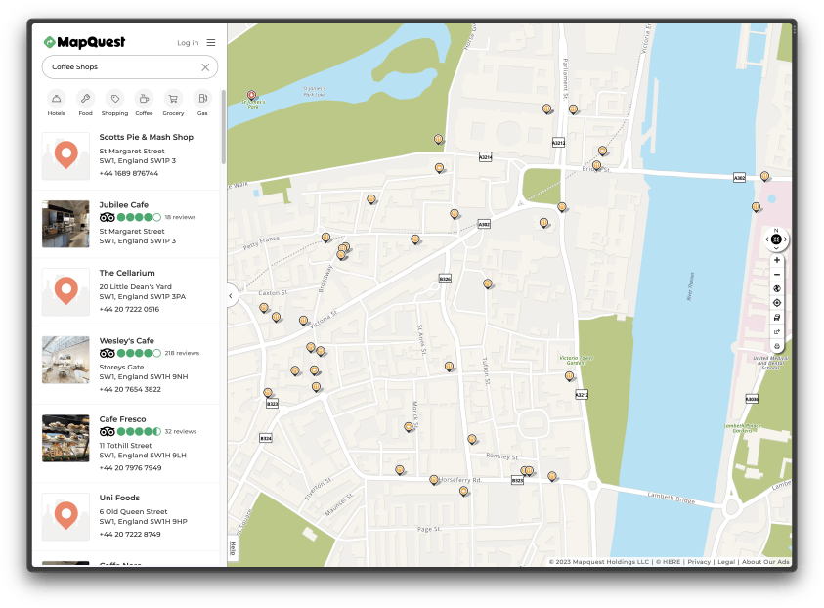The height and width of the screenshot is (608, 824).
Task: Open the About Our Ads link
Action: 765,562
